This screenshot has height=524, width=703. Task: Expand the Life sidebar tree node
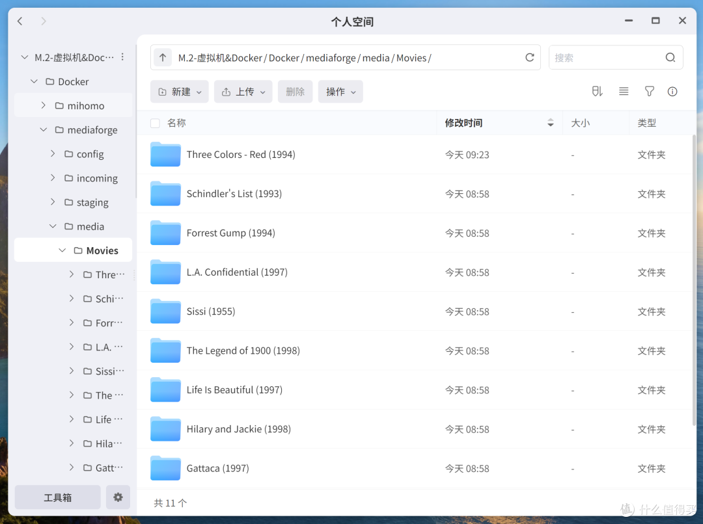tap(72, 419)
